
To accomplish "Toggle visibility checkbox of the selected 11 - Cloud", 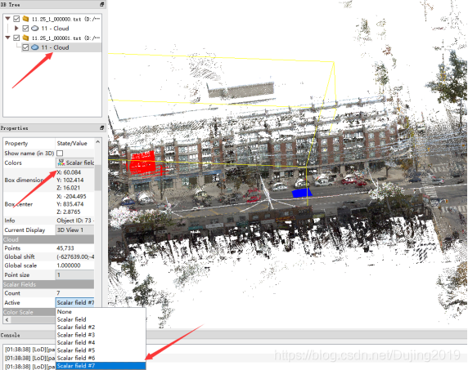I will pos(25,47).
